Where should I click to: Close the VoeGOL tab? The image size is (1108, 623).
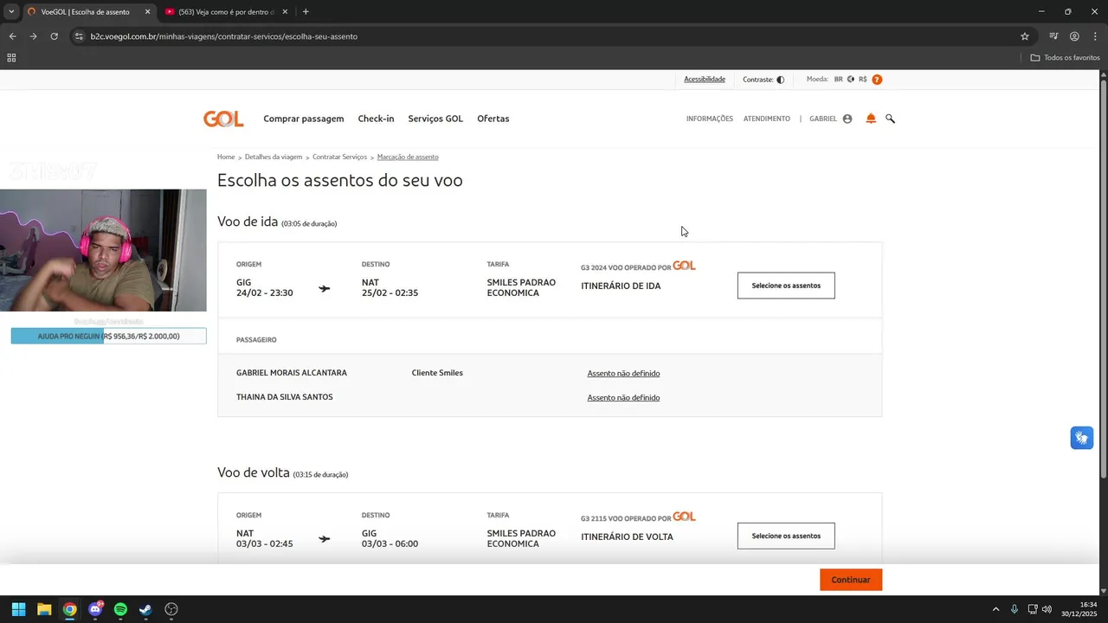(147, 12)
